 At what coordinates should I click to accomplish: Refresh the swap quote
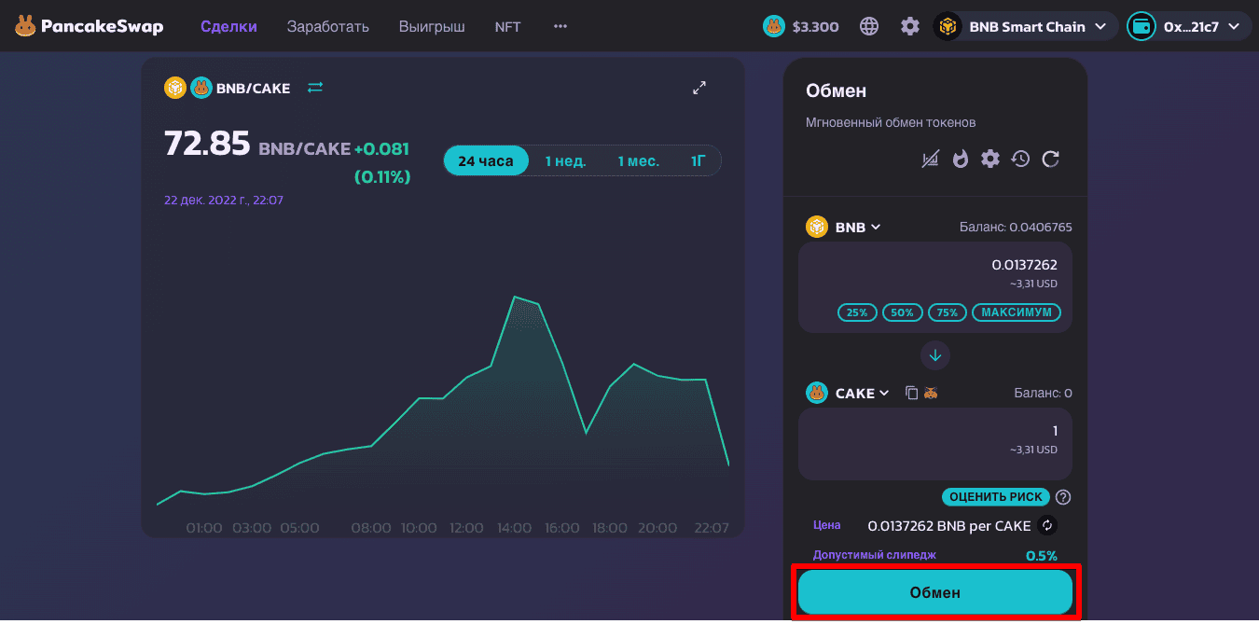[x=1051, y=159]
